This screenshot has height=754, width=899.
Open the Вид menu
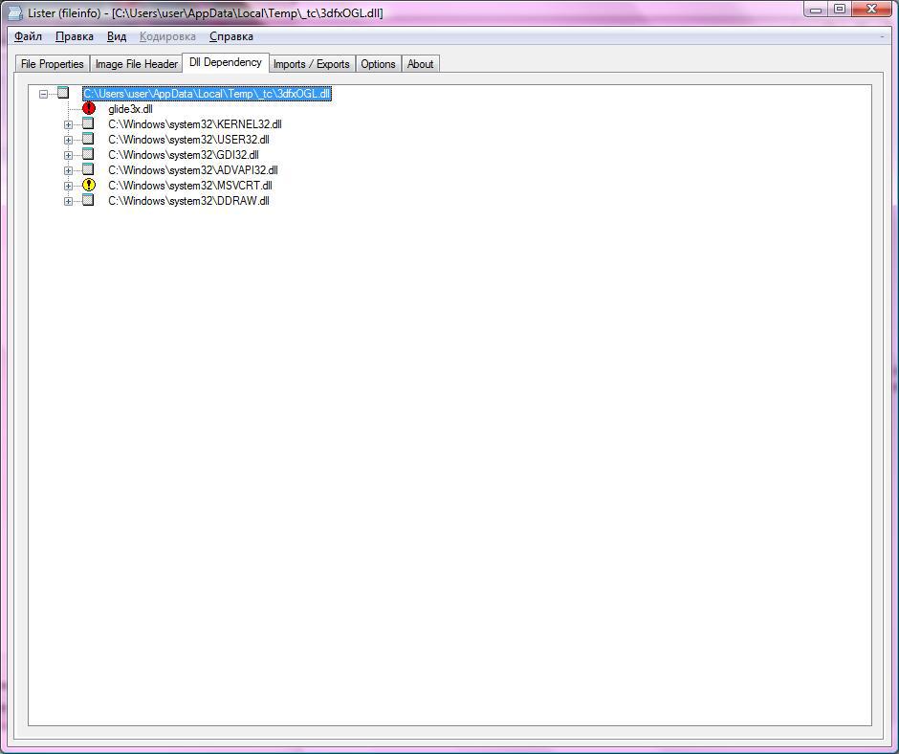click(x=117, y=36)
